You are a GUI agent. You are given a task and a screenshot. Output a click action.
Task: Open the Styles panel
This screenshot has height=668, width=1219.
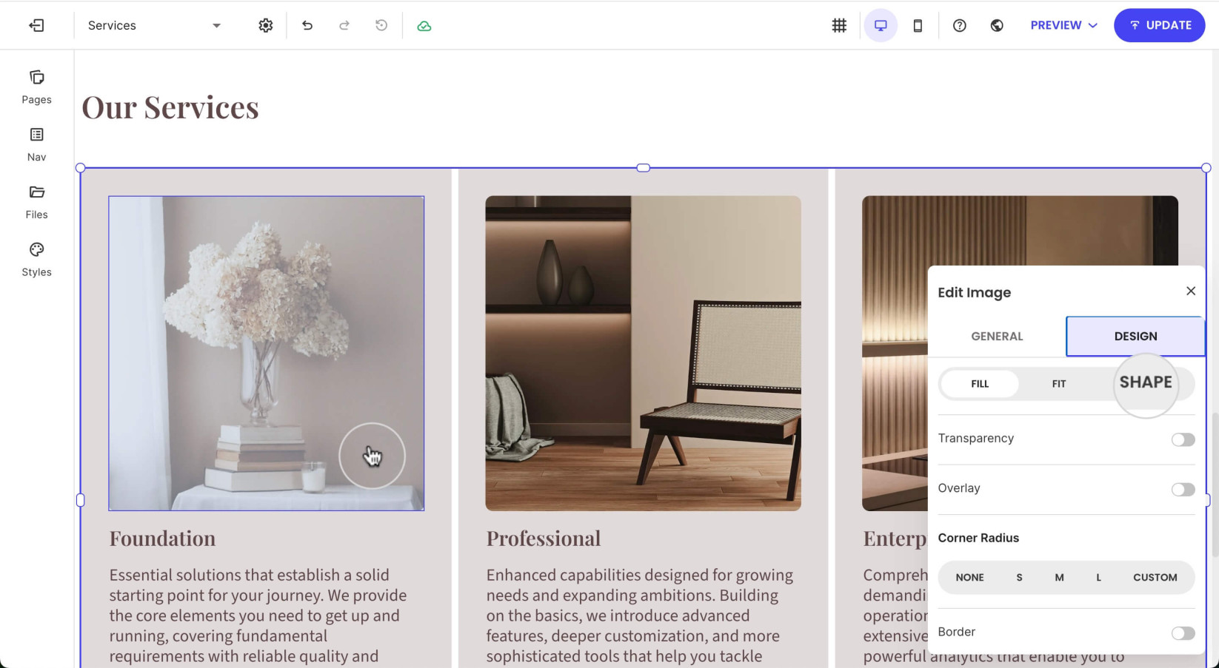pyautogui.click(x=36, y=260)
